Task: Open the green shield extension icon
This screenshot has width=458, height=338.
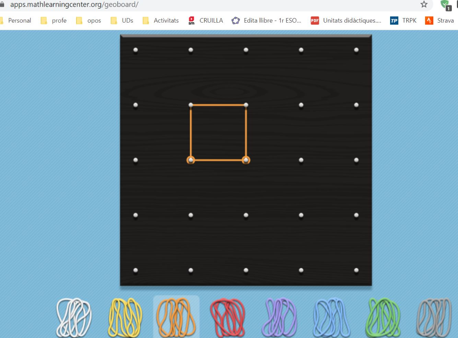Action: (x=445, y=5)
